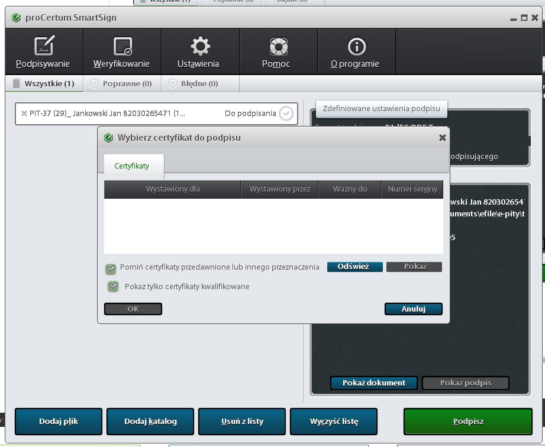This screenshot has width=545, height=447.
Task: Open the Weryfikowanie verification section
Action: tap(122, 52)
